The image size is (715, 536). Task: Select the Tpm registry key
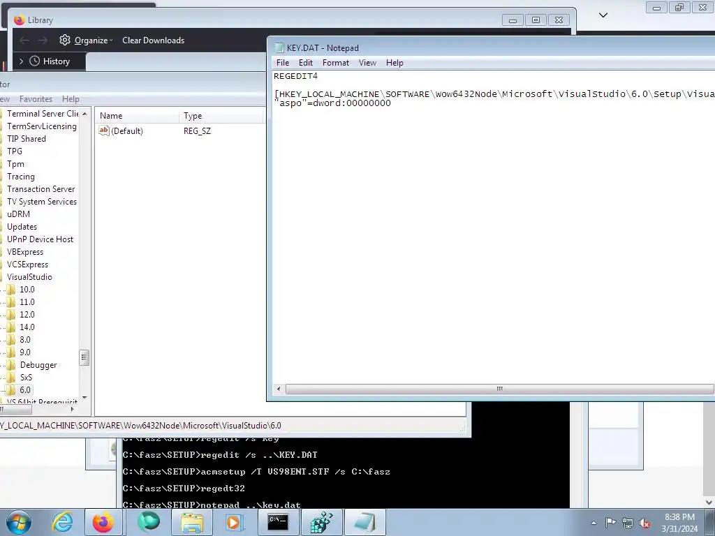(15, 163)
